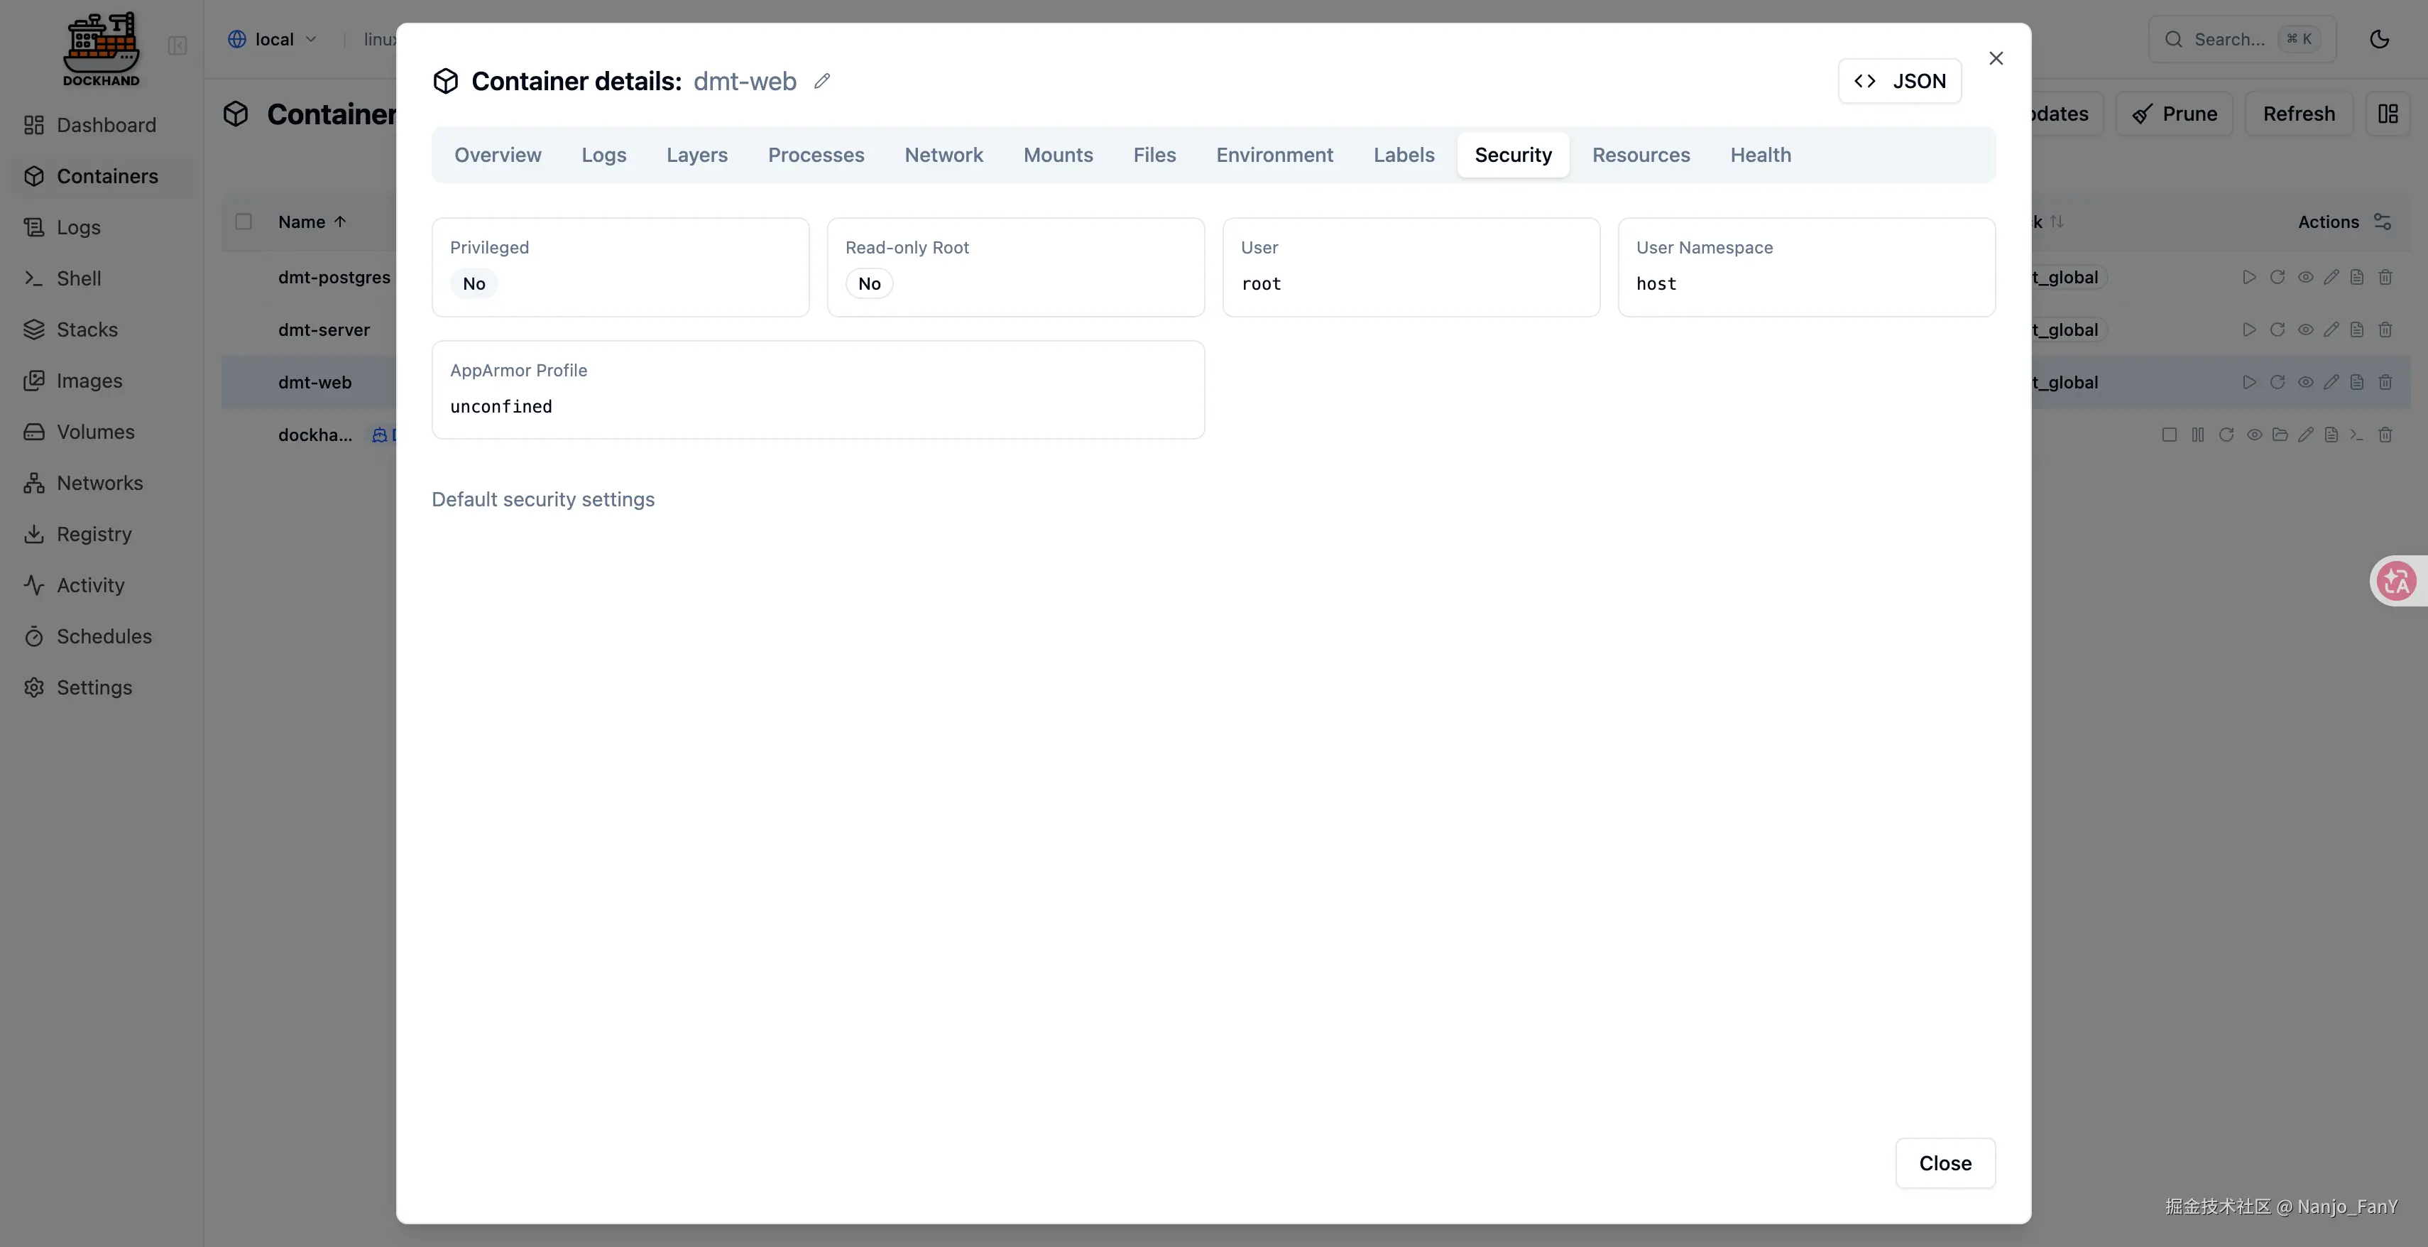The height and width of the screenshot is (1247, 2428).
Task: Click layout toggle icon next to Refresh
Action: click(x=2388, y=114)
